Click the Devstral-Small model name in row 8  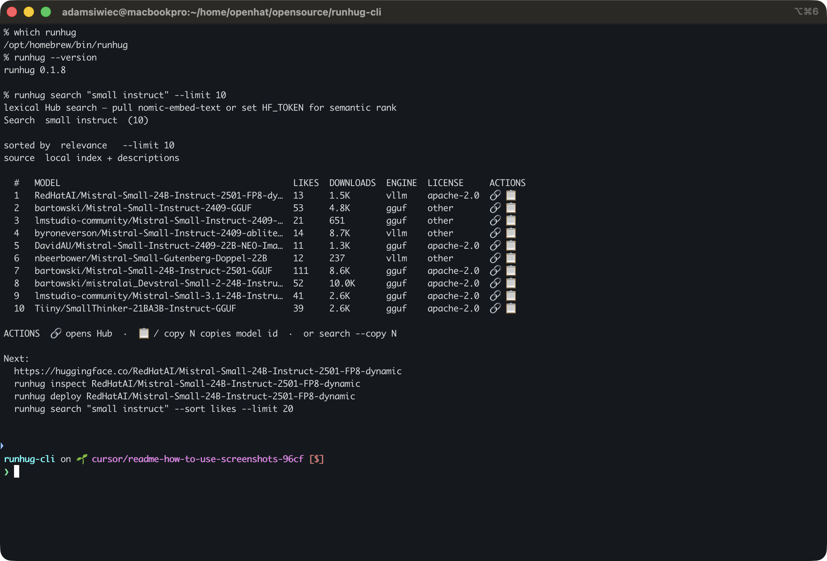coord(159,283)
